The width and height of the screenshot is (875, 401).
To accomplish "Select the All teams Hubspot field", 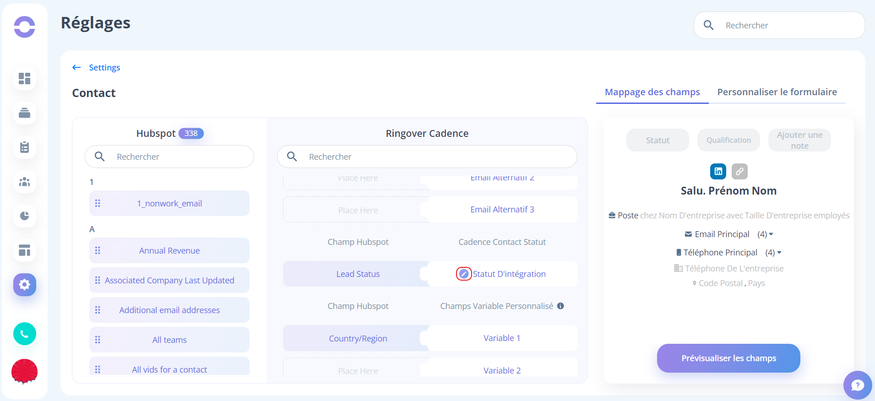I will pyautogui.click(x=169, y=340).
